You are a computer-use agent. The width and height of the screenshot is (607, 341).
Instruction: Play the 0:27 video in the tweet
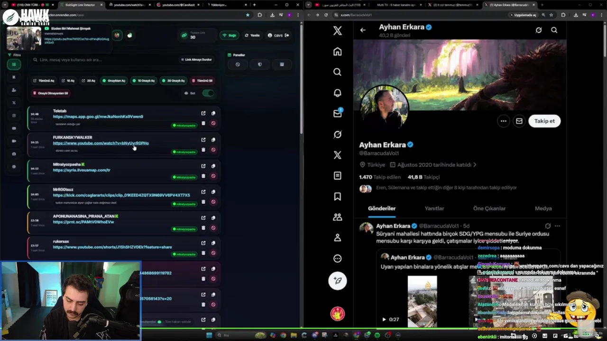click(384, 320)
